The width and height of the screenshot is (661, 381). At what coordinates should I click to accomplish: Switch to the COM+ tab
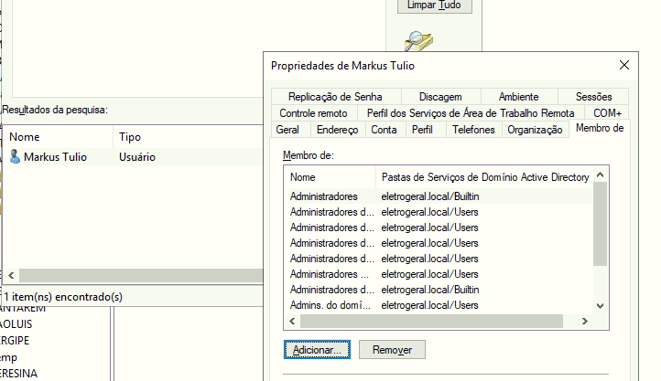click(607, 113)
